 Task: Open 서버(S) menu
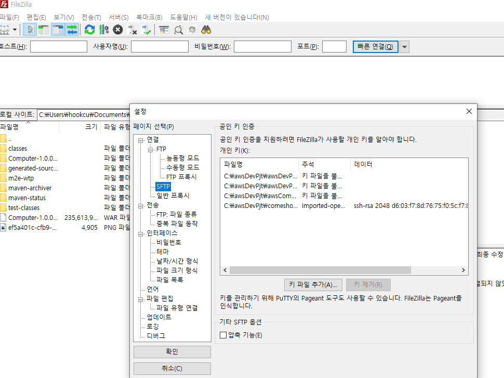pyautogui.click(x=118, y=17)
